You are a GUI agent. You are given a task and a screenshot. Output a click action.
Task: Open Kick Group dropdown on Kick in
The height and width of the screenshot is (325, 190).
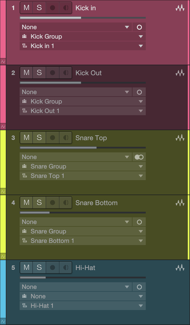[83, 36]
